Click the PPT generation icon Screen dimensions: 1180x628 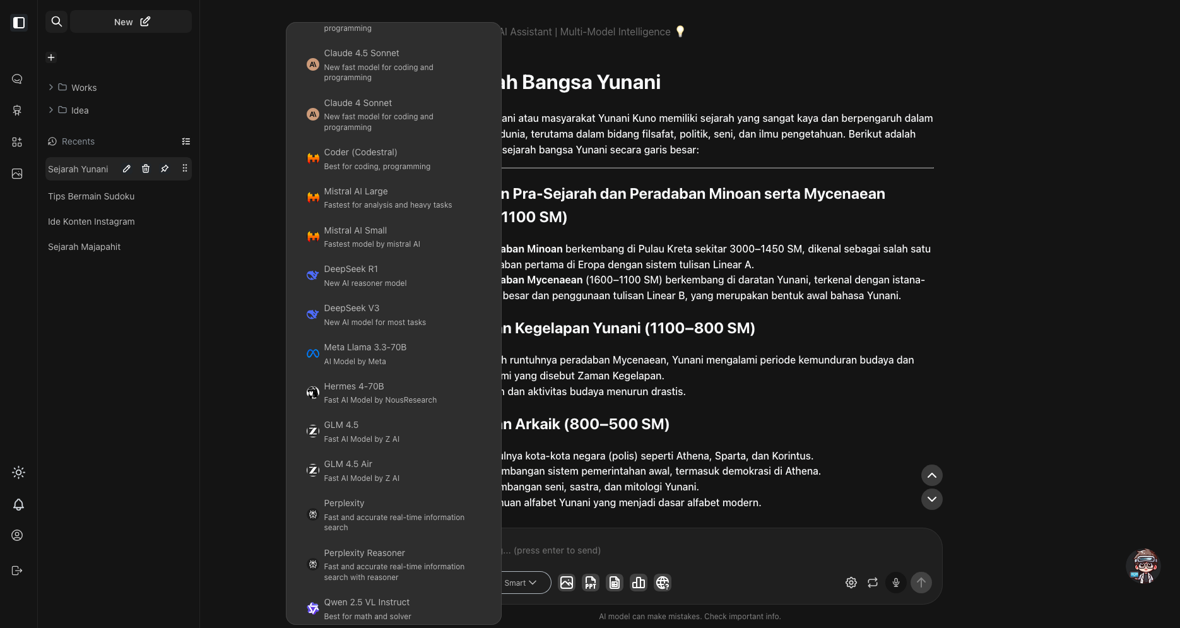coord(591,583)
